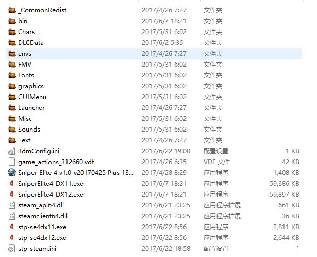This screenshot has height=257, width=317.
Task: Click the Fonts folder modified date
Action: coord(164,75)
